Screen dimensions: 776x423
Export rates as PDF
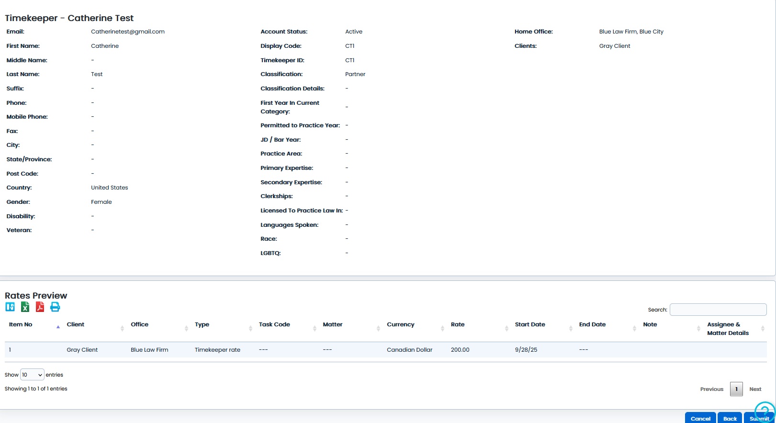tap(40, 307)
